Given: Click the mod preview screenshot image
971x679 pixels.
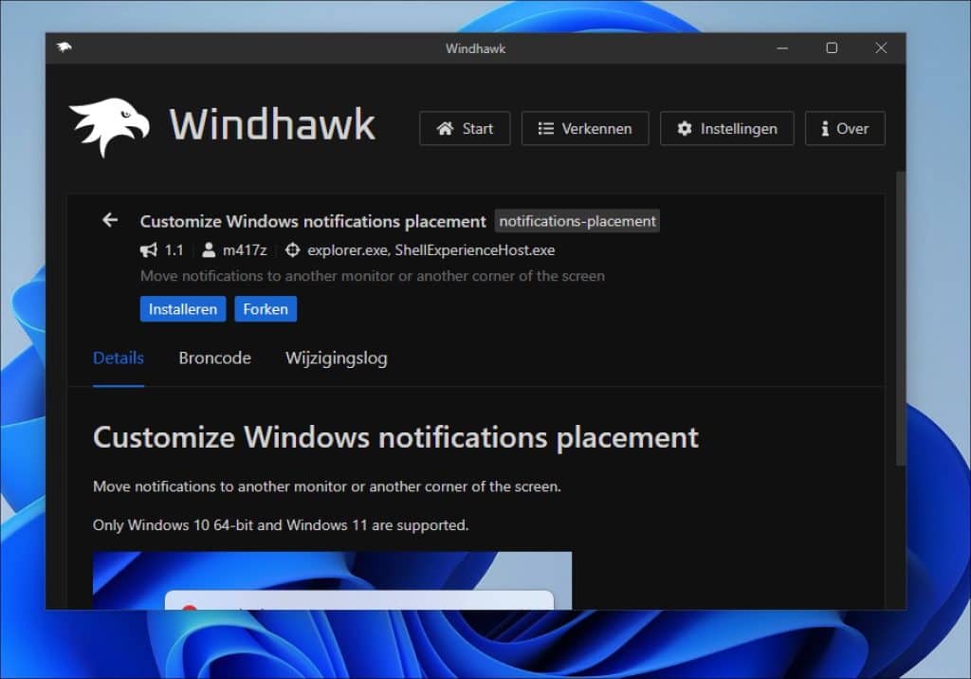Looking at the screenshot, I should 332,580.
